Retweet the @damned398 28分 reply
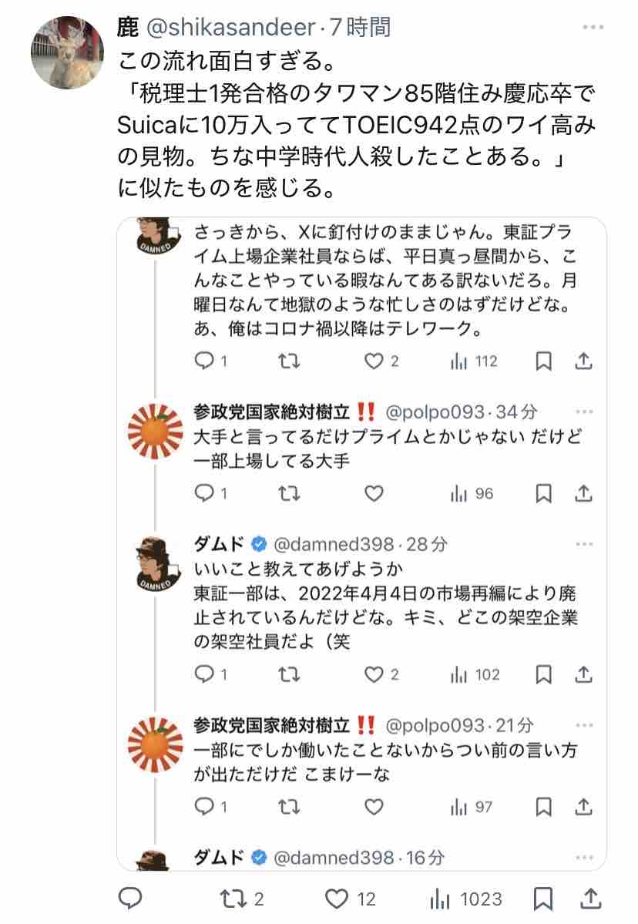Screen dimensions: 638x924 (289, 675)
